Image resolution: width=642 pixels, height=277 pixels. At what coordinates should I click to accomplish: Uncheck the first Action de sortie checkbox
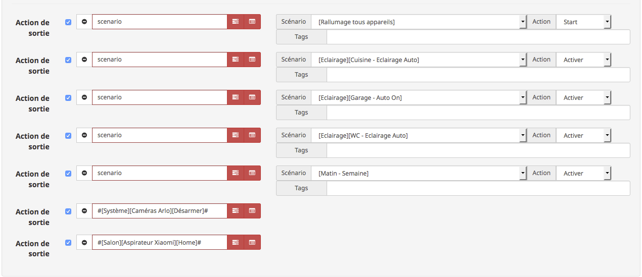point(68,22)
